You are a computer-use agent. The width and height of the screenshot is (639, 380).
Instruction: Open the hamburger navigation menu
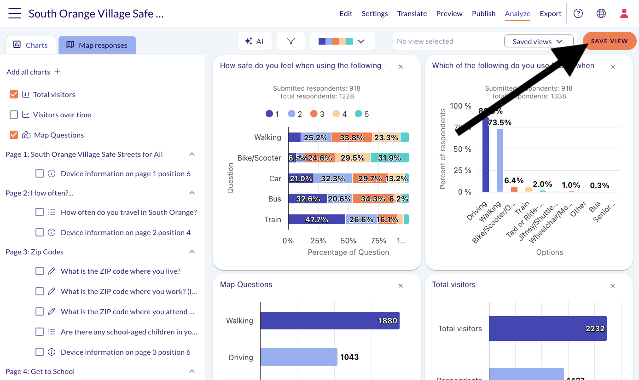[15, 13]
